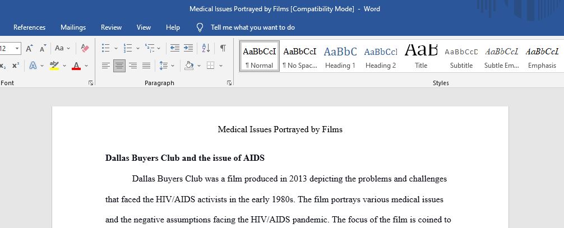Open the line spacing dropdown arrow
This screenshot has width=564, height=228.
click(x=173, y=66)
